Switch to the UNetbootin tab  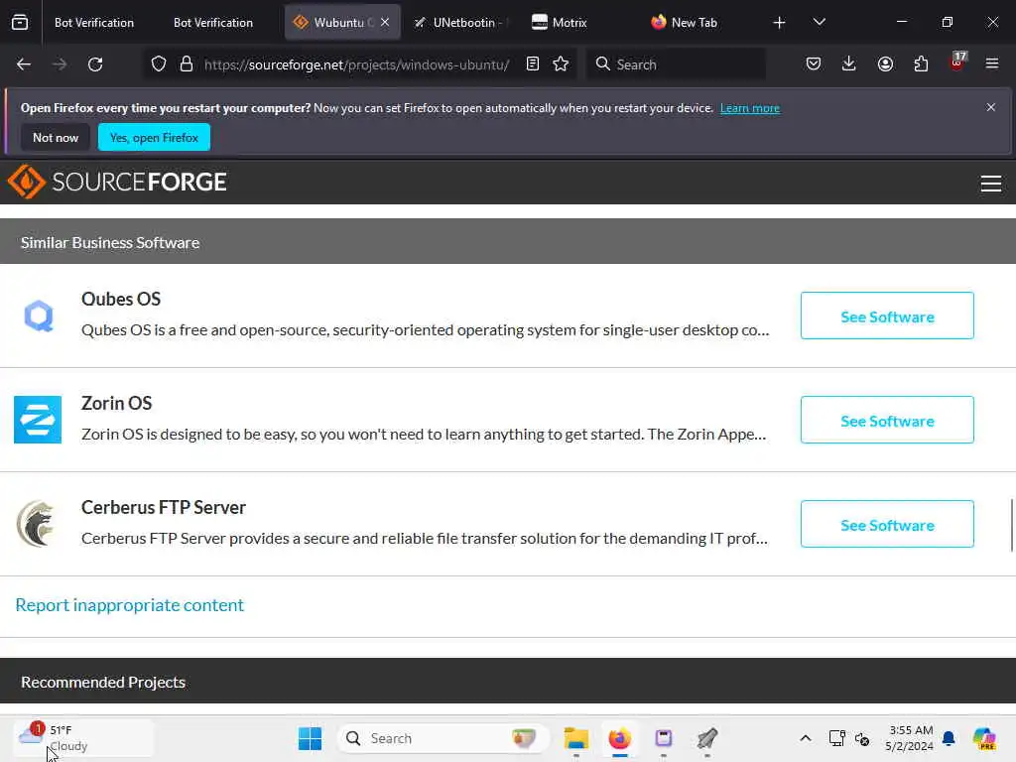(x=462, y=23)
